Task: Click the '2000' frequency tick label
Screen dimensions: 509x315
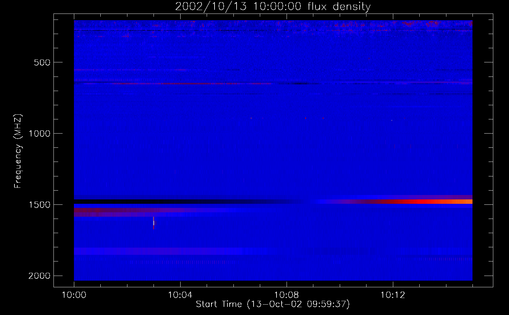Action: (x=39, y=276)
